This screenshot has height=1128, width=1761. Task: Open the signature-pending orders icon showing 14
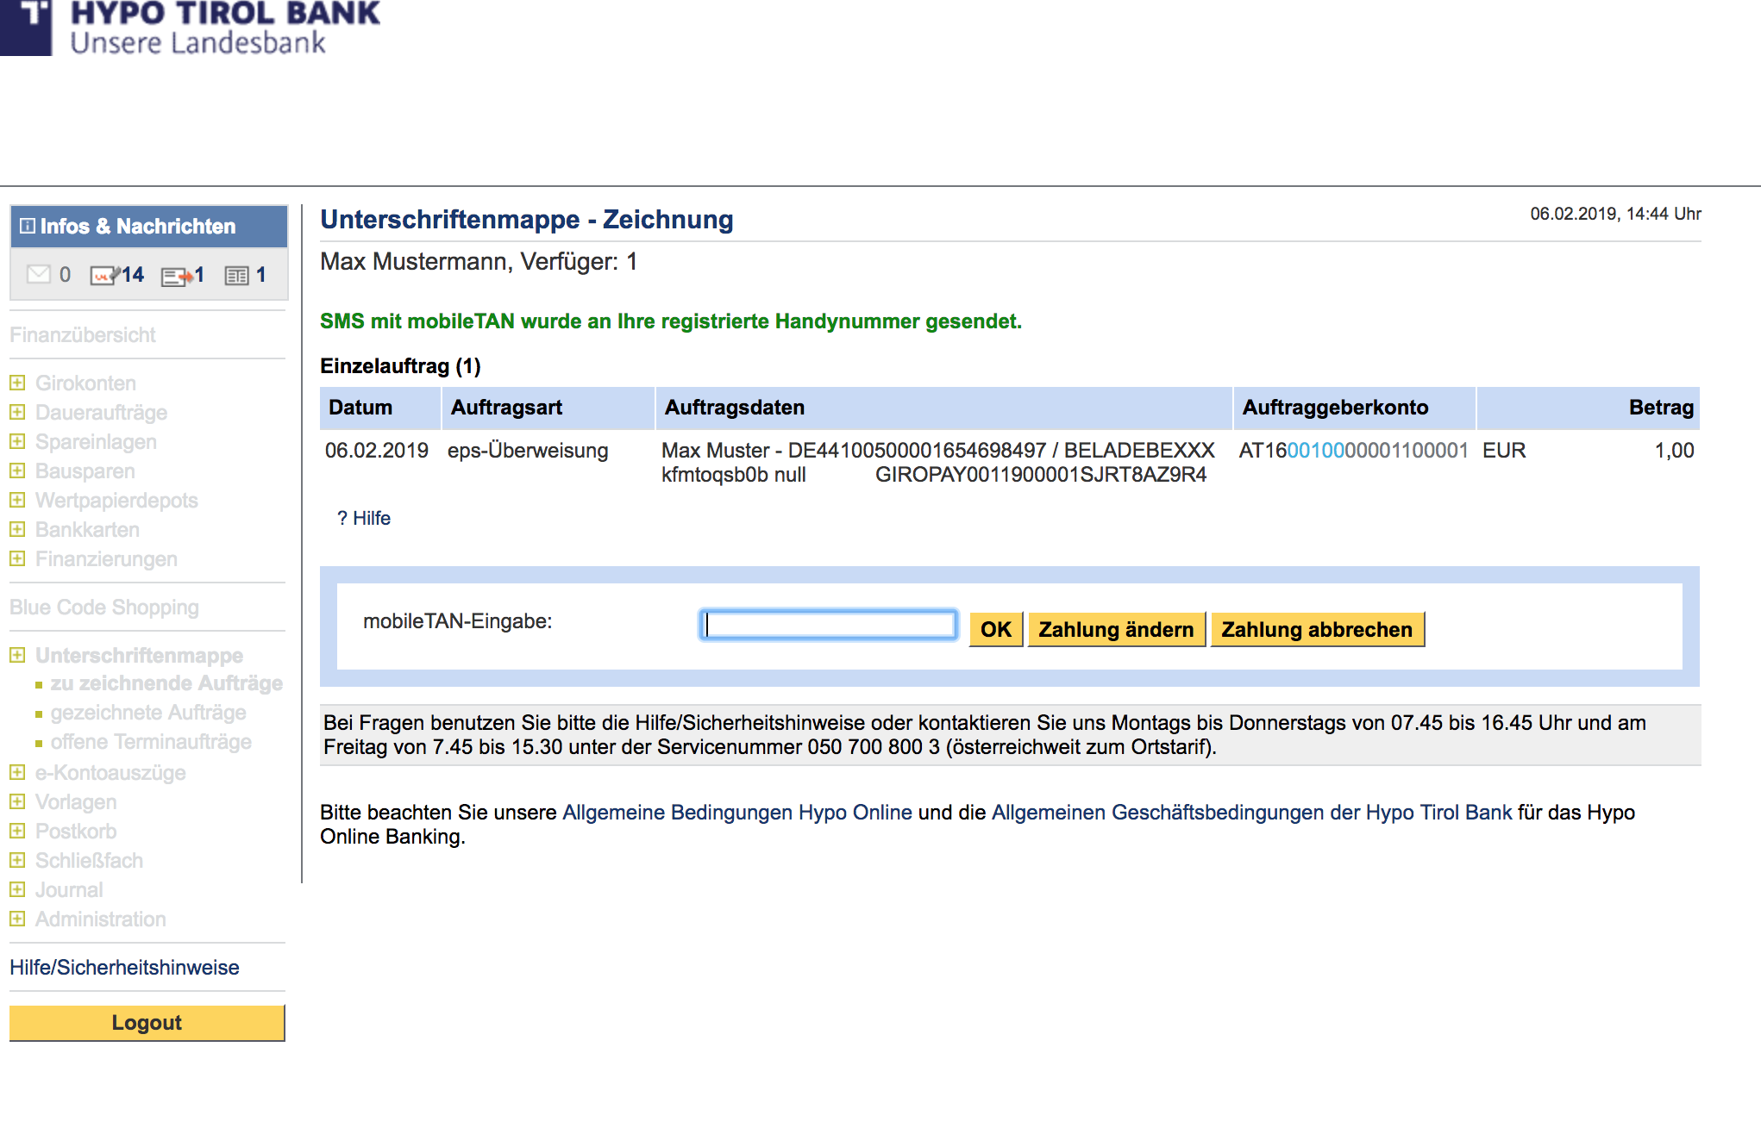point(105,276)
